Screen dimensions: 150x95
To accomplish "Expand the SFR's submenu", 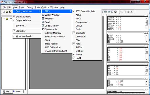I will pyautogui.click(x=57, y=11).
